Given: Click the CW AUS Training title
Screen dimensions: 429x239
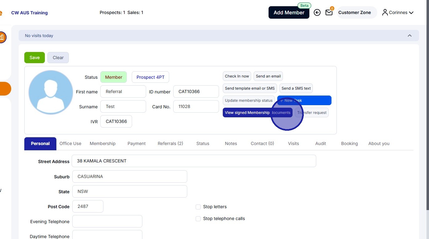Looking at the screenshot, I should [x=29, y=13].
